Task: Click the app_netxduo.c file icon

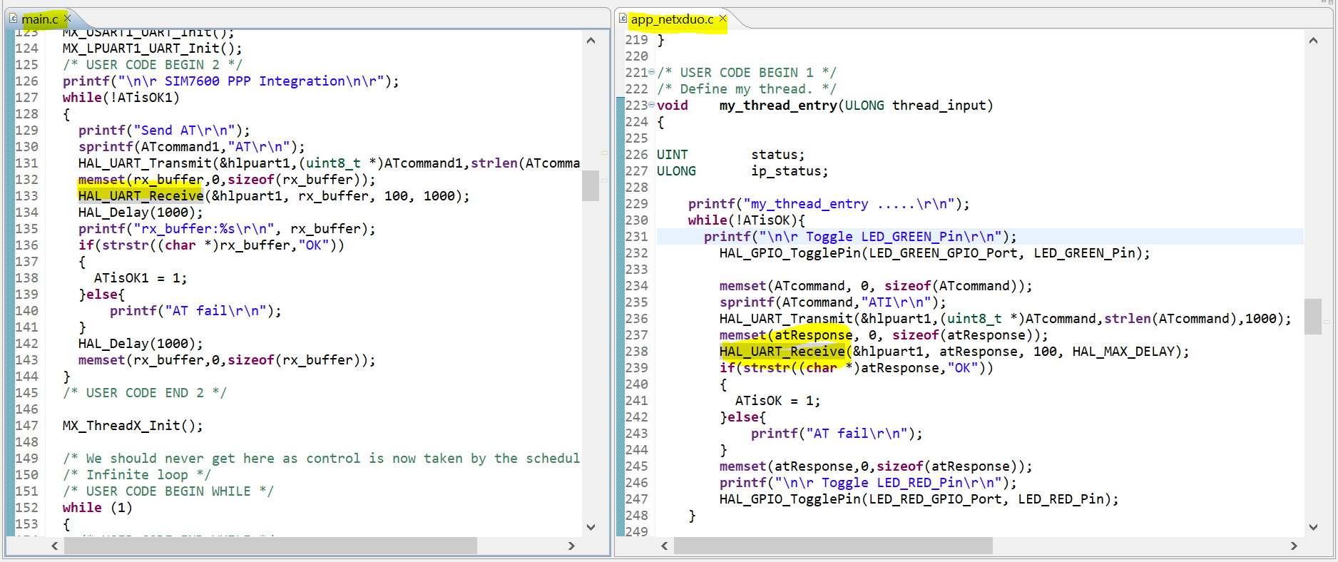Action: 623,19
